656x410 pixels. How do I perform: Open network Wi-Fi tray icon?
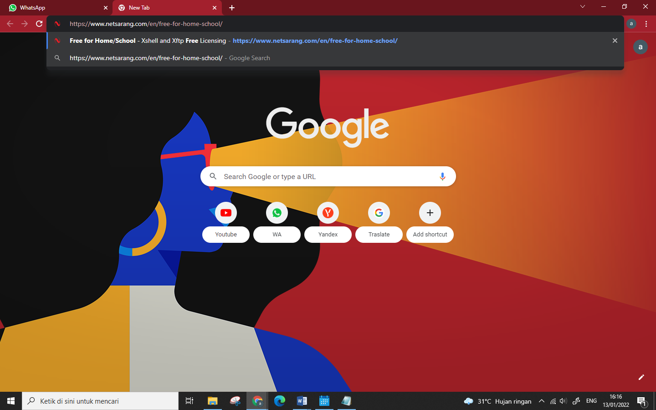coord(553,401)
